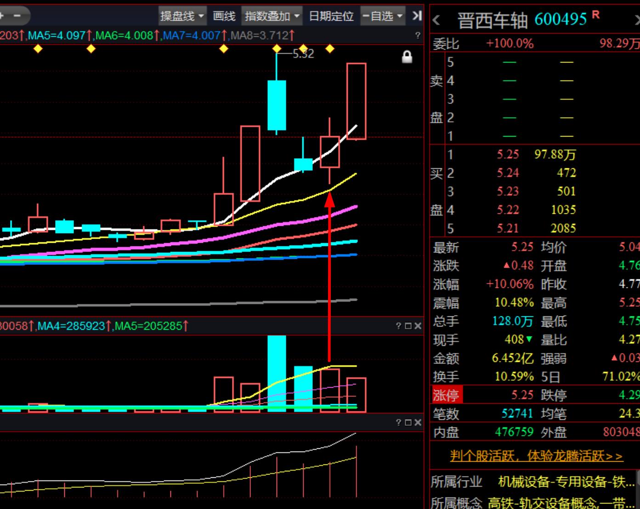This screenshot has width=640, height=509.
Task: Click the MA7=4.007 indicator label
Action: 195,35
